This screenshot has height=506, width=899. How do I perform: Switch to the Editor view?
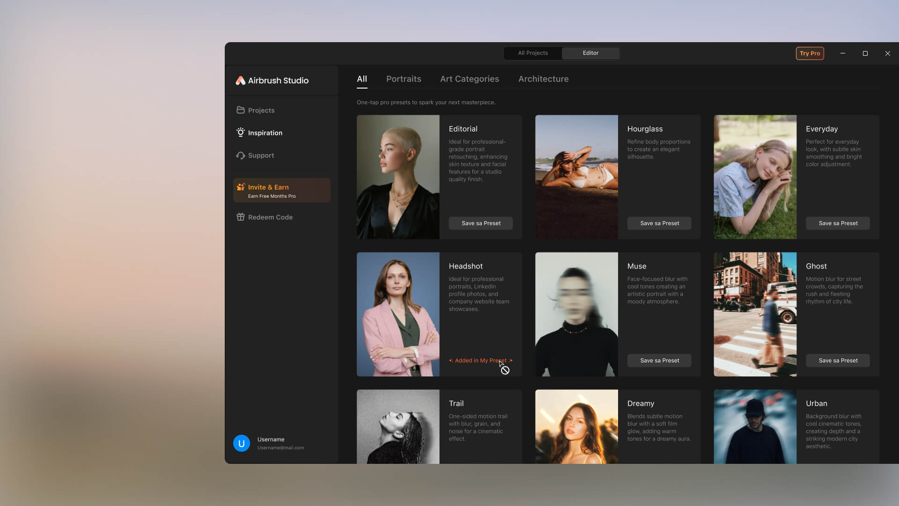[x=590, y=53]
